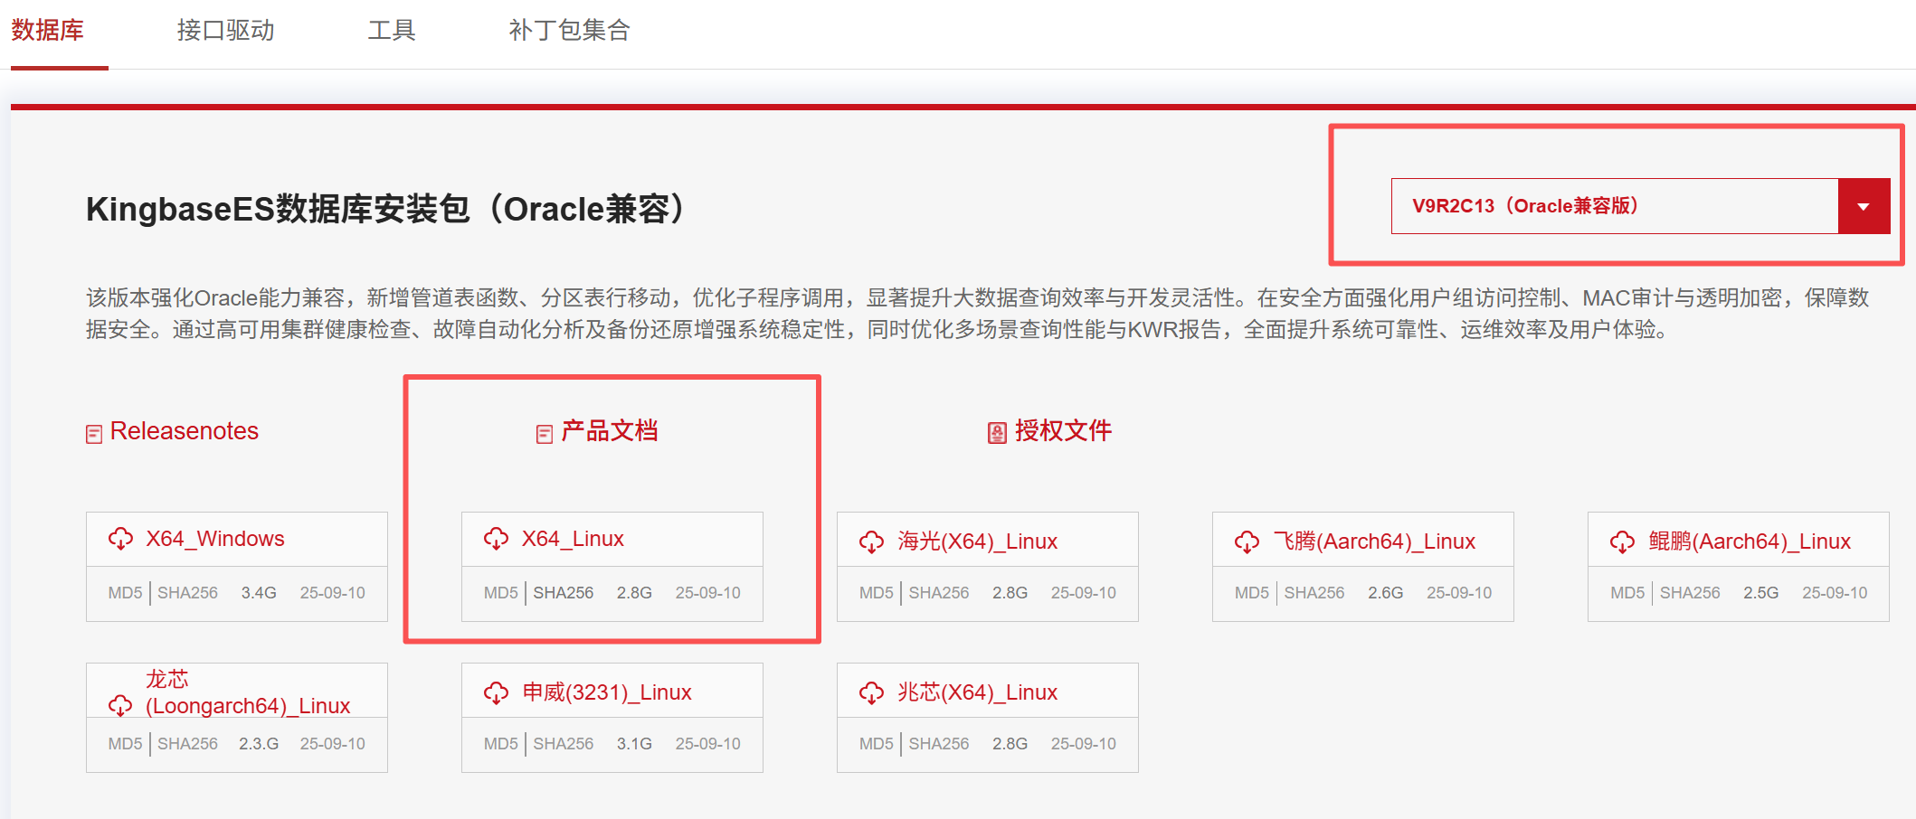Open the V9R2C13 (Oracle兼容版) version selector
The height and width of the screenshot is (819, 1916).
1614,207
